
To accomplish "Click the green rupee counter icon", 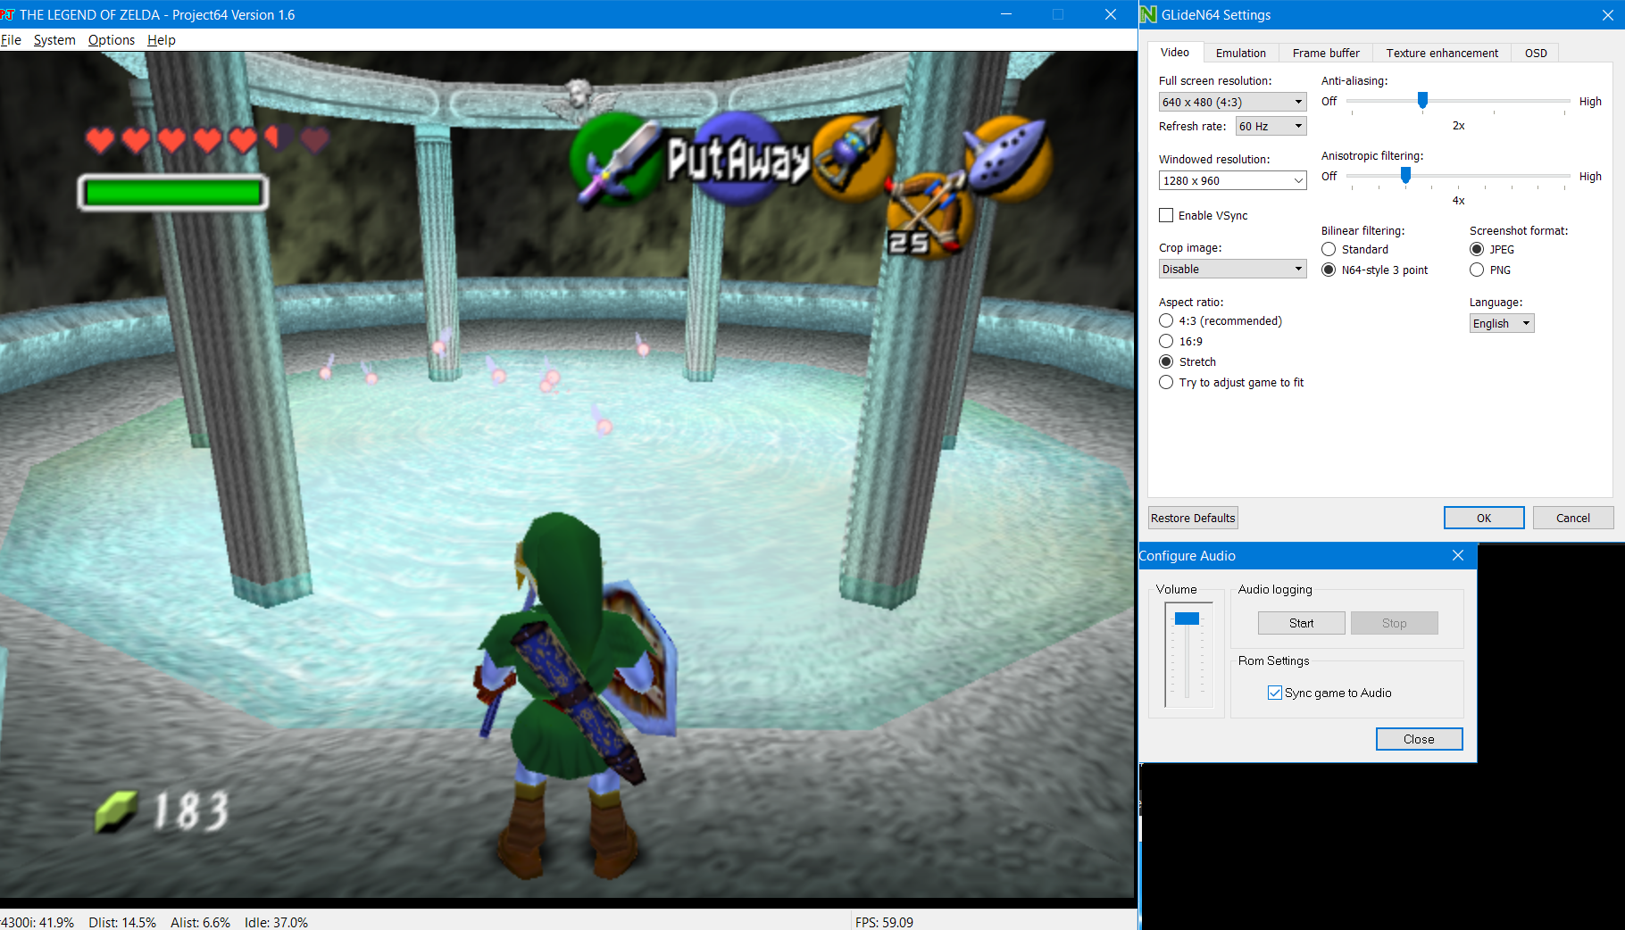I will click(x=116, y=811).
